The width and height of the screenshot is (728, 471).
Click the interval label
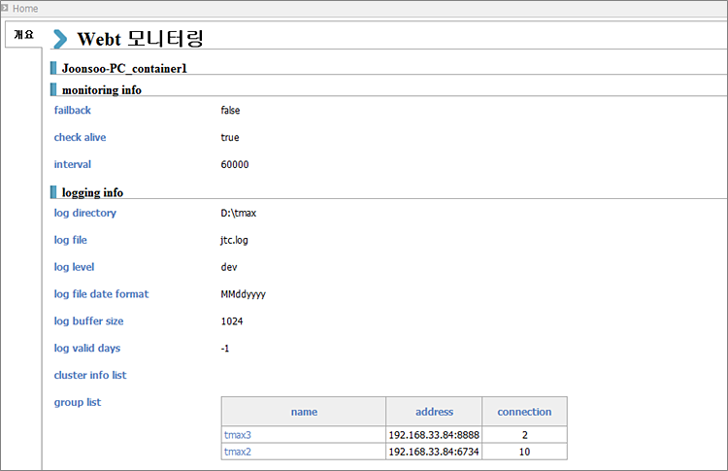[73, 164]
